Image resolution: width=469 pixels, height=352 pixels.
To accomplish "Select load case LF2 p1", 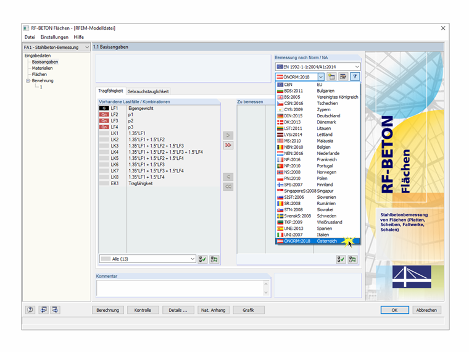I will (x=159, y=115).
